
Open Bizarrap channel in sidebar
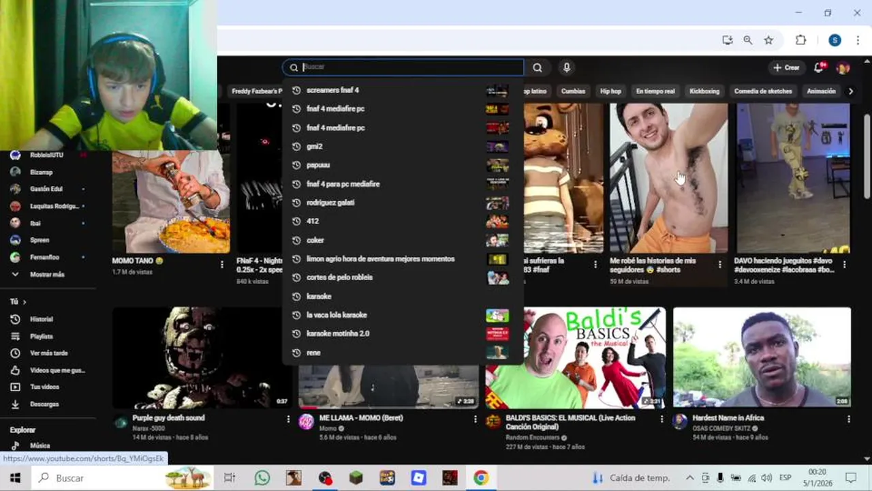click(x=42, y=172)
